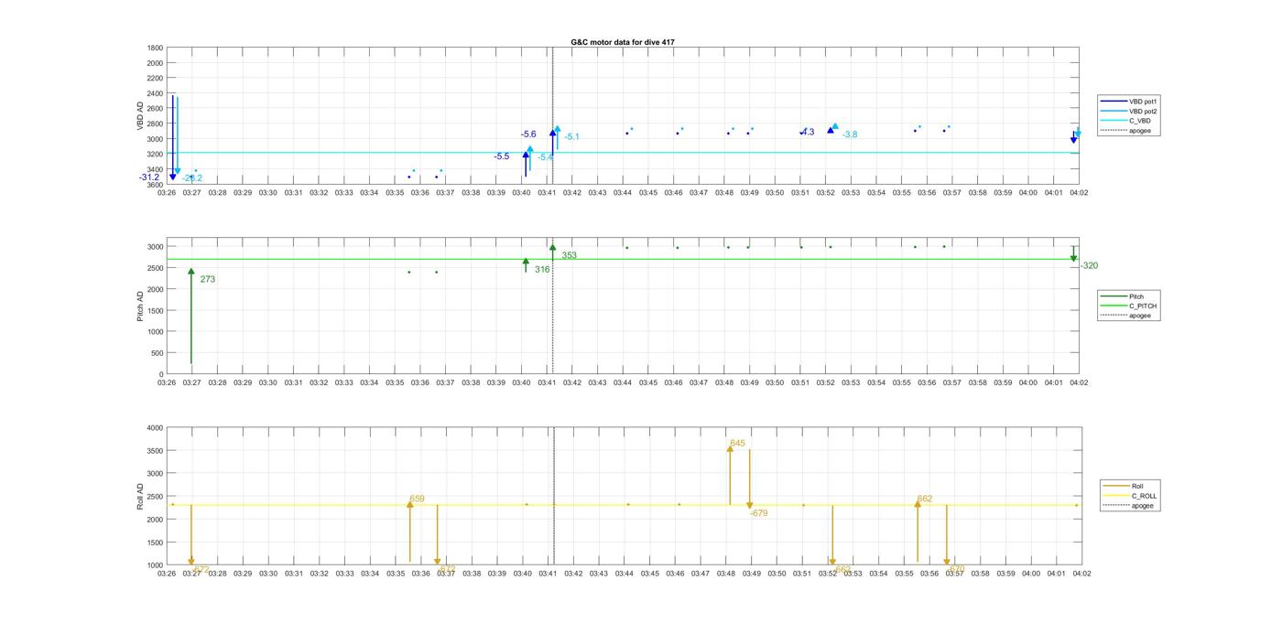
Task: Click the "-679" roll data label
Action: 758,513
